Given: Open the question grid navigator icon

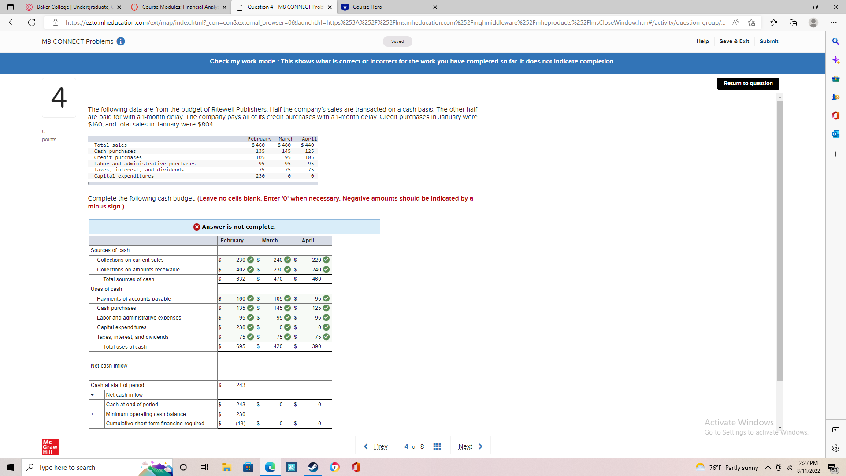Looking at the screenshot, I should pos(437,446).
